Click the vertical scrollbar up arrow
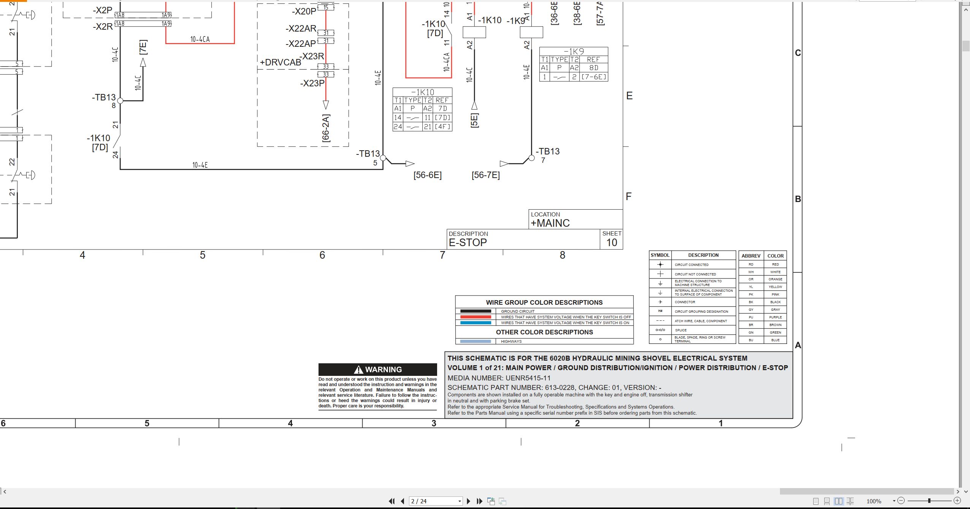The height and width of the screenshot is (509, 970). (x=966, y=10)
